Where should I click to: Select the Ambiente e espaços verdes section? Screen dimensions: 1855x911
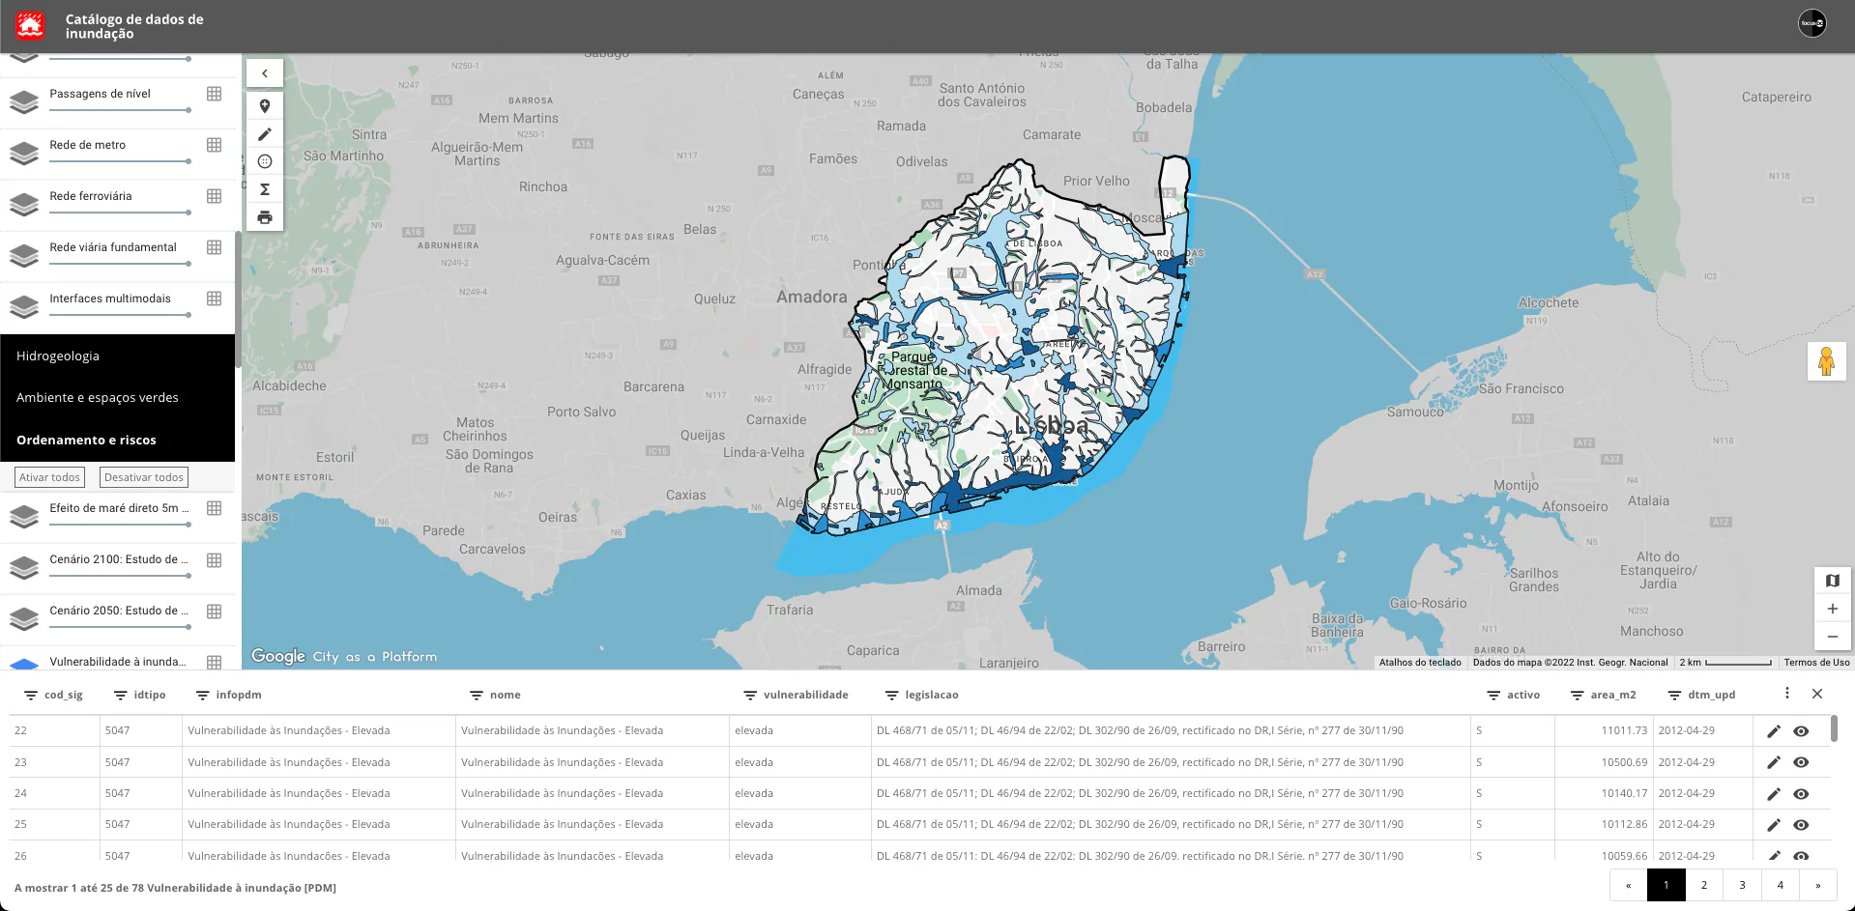[97, 397]
